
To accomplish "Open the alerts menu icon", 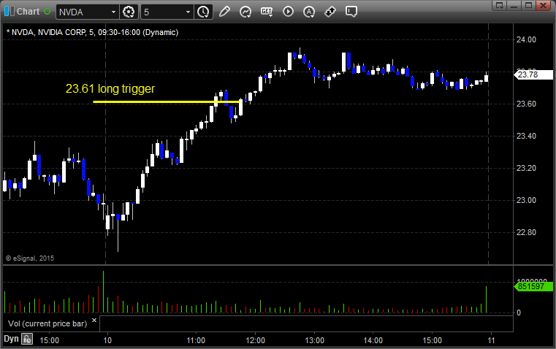I will [309, 12].
